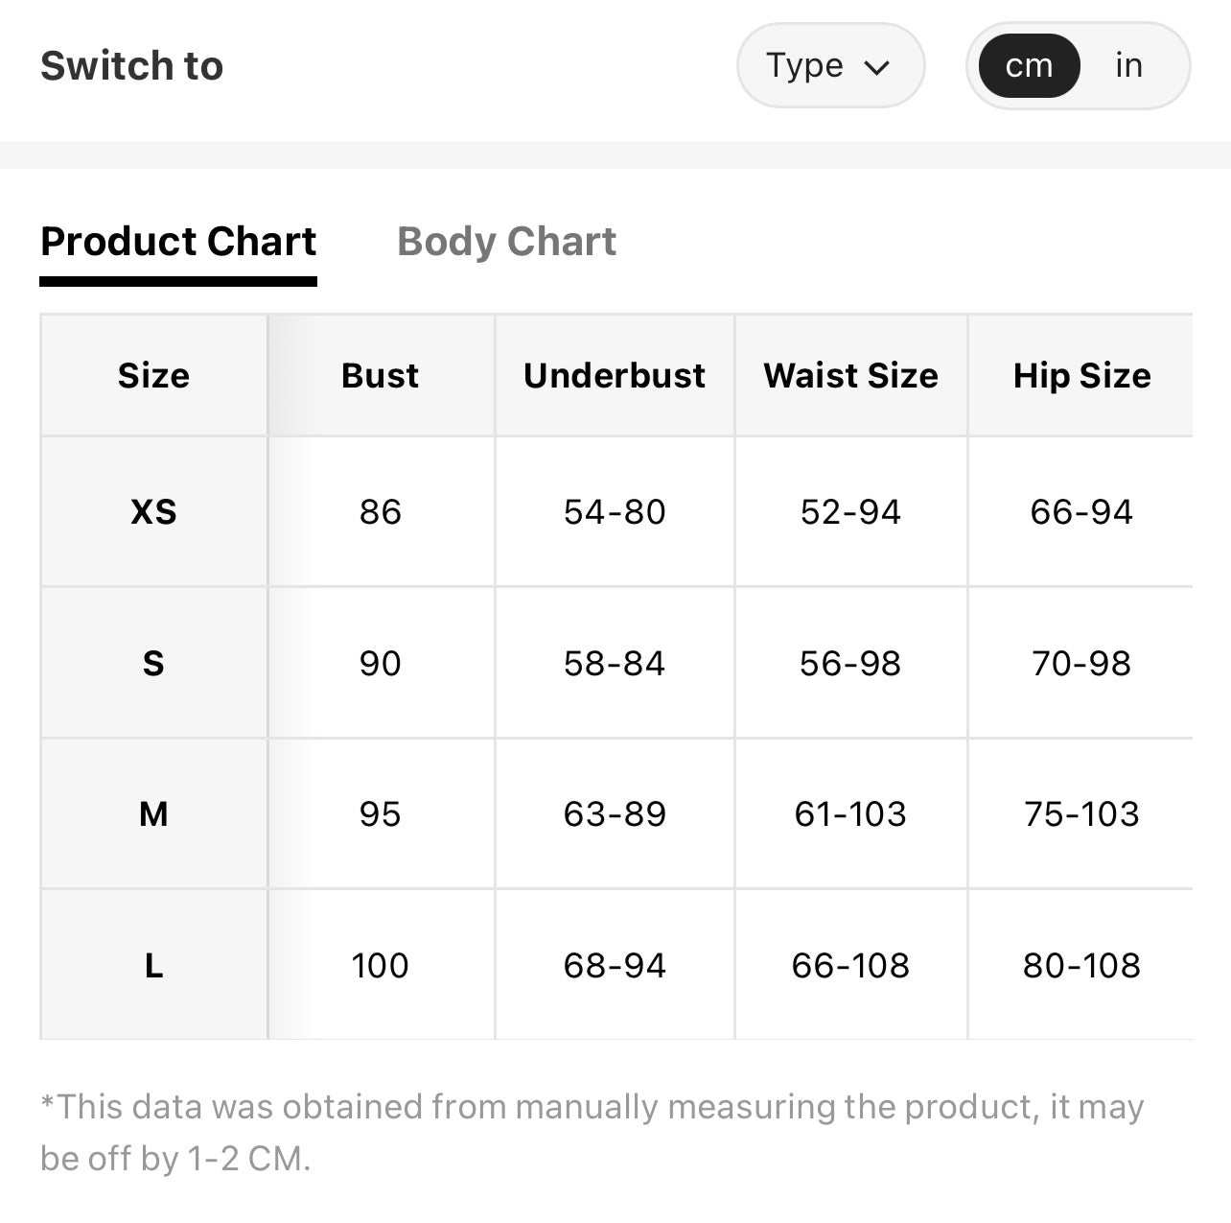Click the S underbust value 58-84

pyautogui.click(x=615, y=663)
